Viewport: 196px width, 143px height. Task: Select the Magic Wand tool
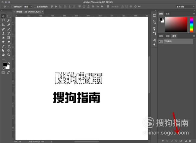coord(9,20)
